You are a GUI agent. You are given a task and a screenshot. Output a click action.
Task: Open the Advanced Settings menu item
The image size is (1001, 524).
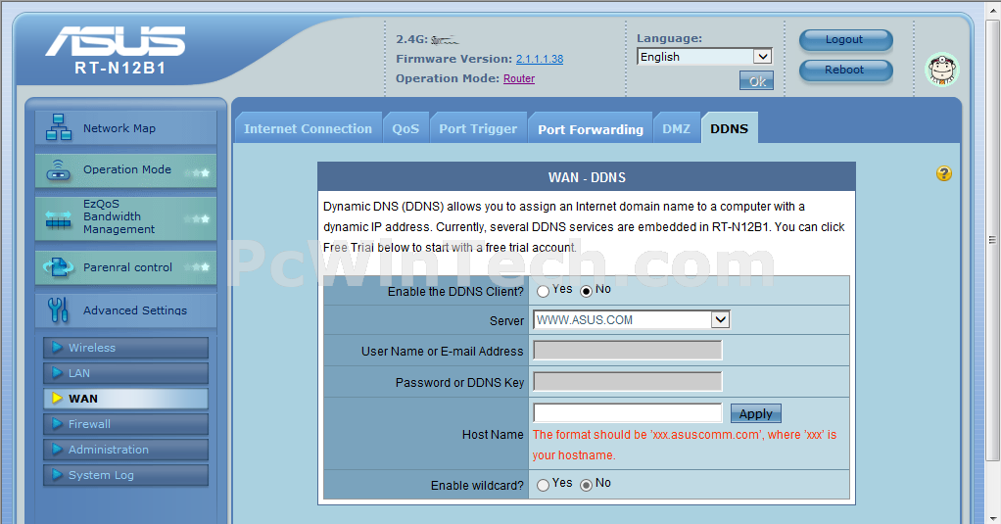coord(125,310)
